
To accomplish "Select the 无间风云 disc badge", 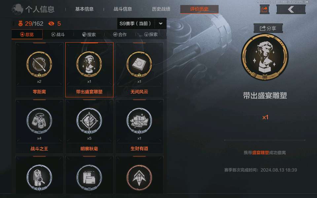I will 139,64.
